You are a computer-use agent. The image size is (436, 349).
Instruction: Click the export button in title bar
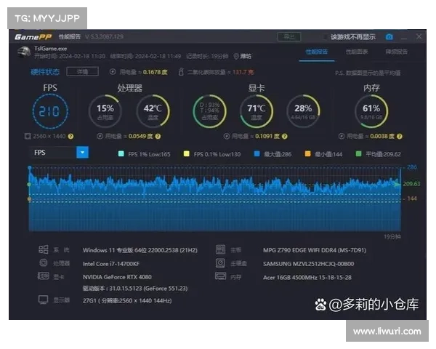click(x=289, y=37)
